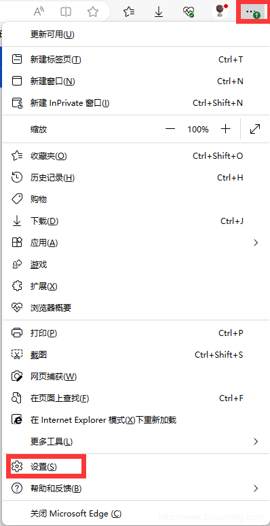Add page to favorites with star icon

pos(92,12)
